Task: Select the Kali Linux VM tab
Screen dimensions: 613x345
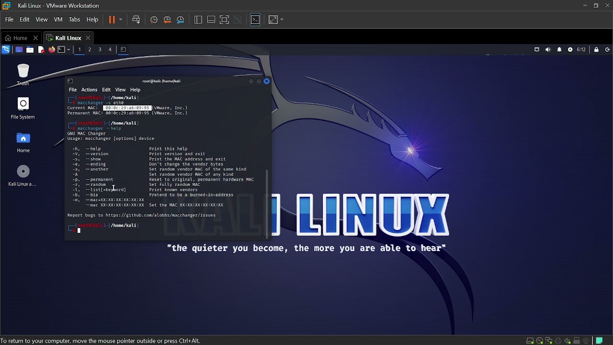Action: coord(68,38)
